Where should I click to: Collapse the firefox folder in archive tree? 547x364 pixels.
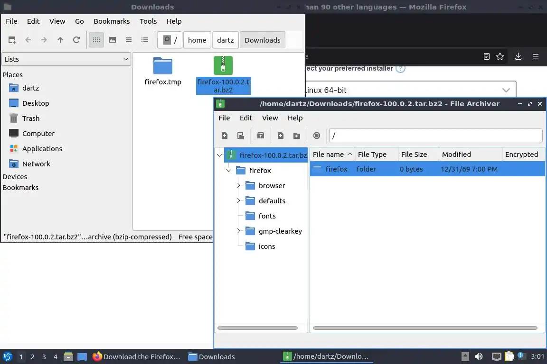tap(229, 170)
